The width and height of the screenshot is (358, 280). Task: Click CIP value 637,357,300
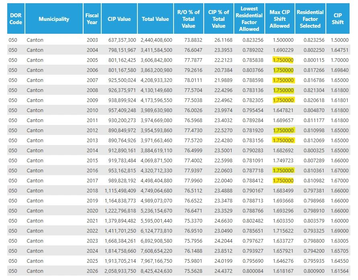(x=122, y=40)
